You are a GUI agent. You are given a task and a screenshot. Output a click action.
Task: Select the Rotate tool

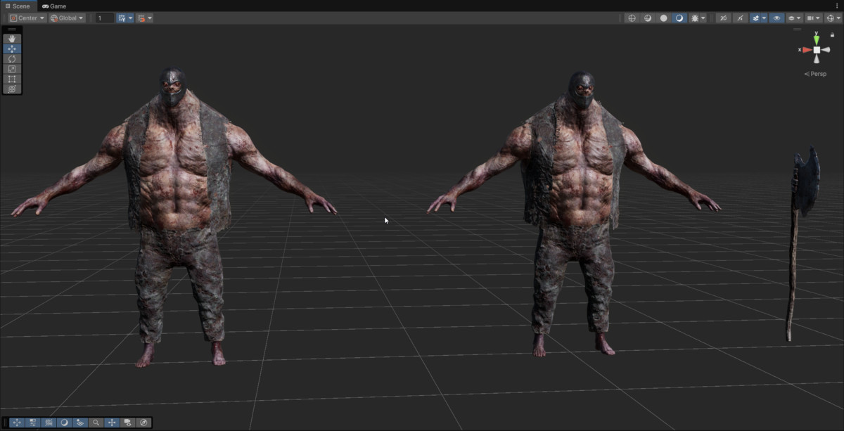click(12, 59)
